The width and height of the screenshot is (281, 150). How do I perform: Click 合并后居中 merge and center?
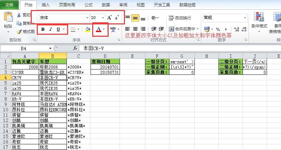pos(182,29)
